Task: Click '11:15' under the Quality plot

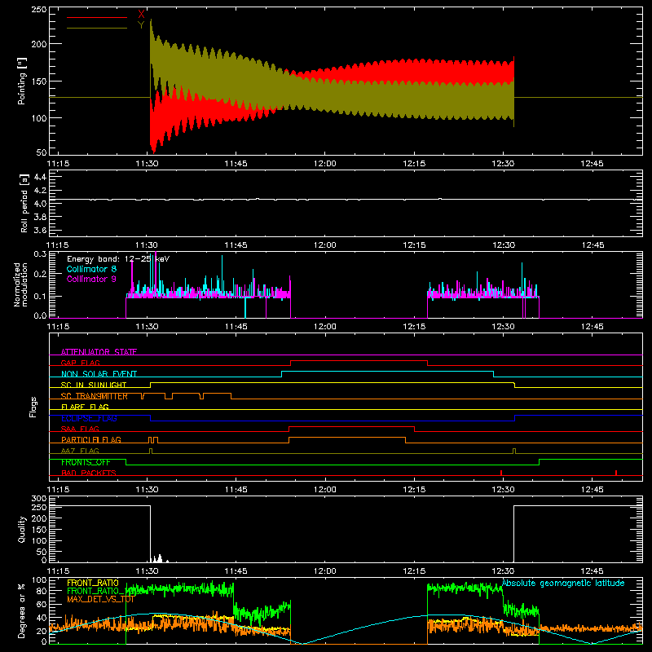Action: click(x=58, y=571)
